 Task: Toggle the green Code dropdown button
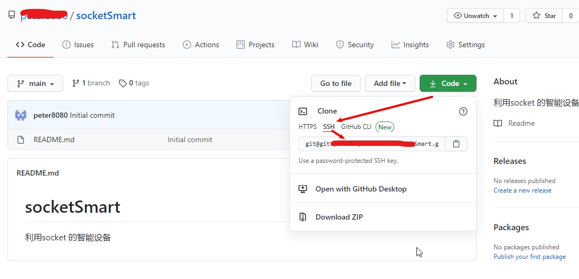[x=448, y=83]
